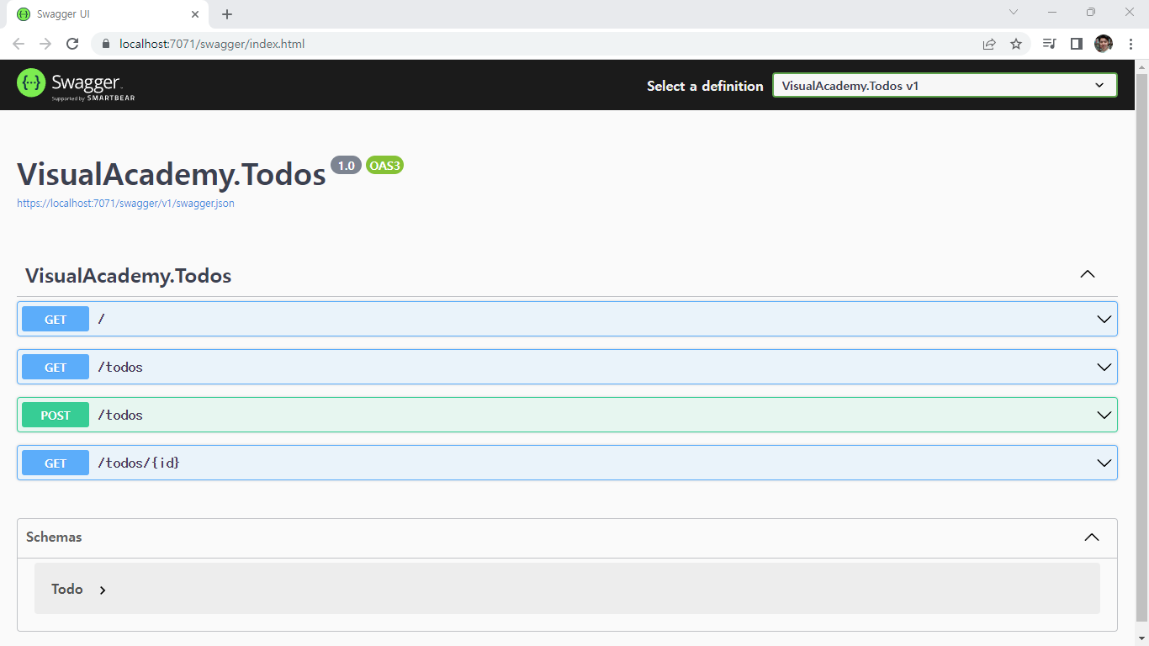The height and width of the screenshot is (646, 1149).
Task: Expand the GET / endpoint chevron
Action: pos(1104,320)
